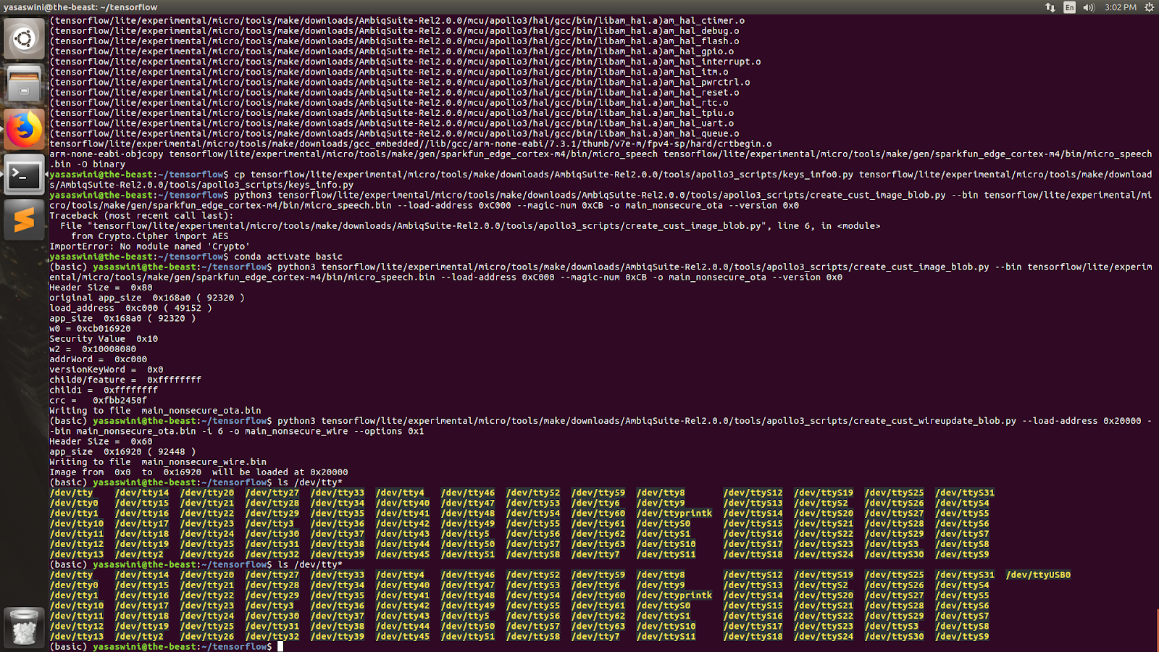1159x652 pixels.
Task: Click the line ending in am_hal_ctimer.o
Action: [397, 20]
